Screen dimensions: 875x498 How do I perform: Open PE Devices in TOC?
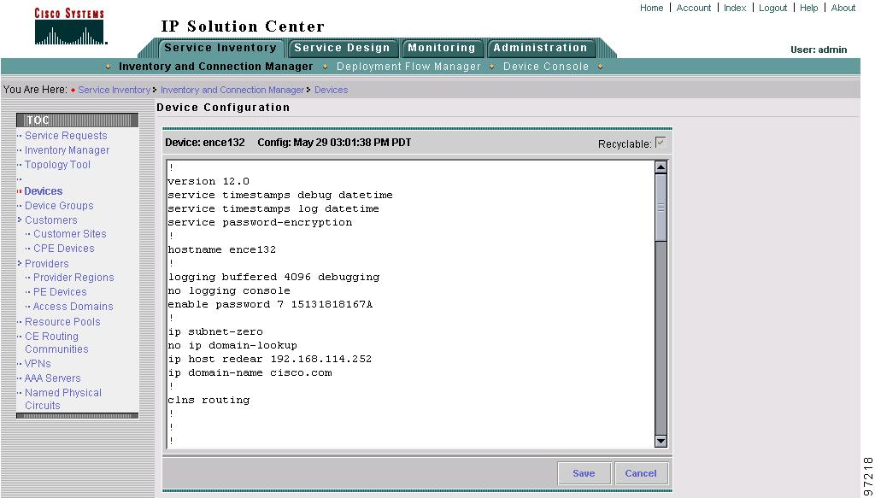(61, 291)
